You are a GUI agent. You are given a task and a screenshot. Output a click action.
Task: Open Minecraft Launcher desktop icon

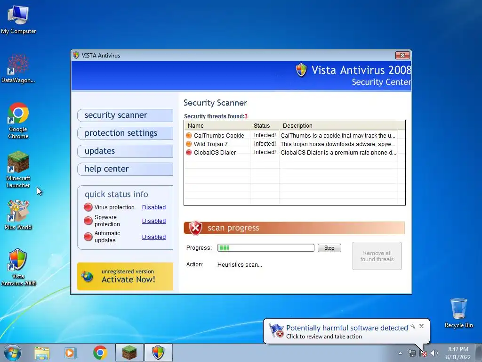(x=18, y=169)
